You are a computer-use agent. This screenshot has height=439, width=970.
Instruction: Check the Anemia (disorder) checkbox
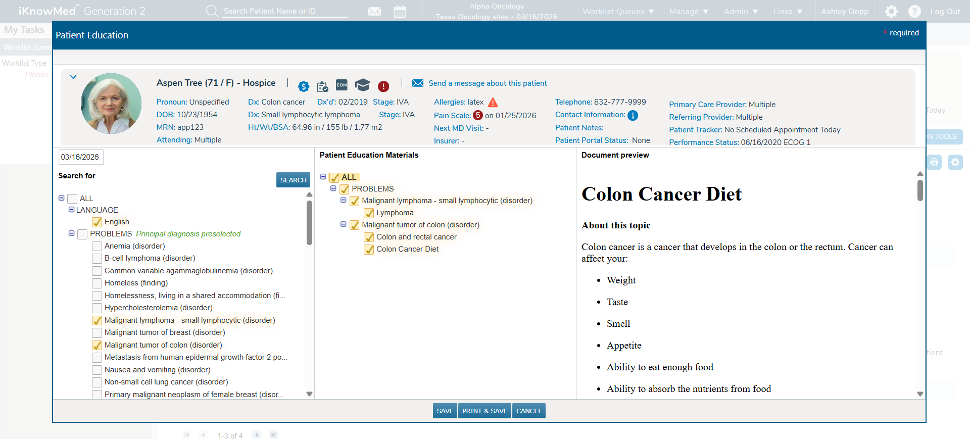[97, 247]
